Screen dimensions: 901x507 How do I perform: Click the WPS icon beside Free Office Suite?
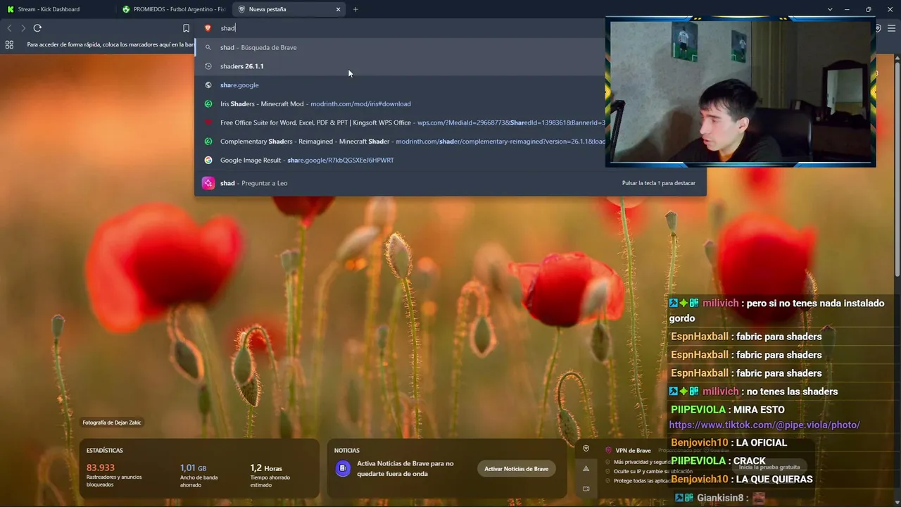click(208, 123)
